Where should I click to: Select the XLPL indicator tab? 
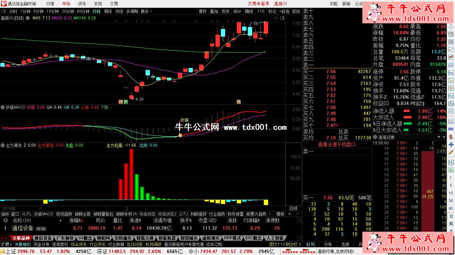[x=27, y=214]
